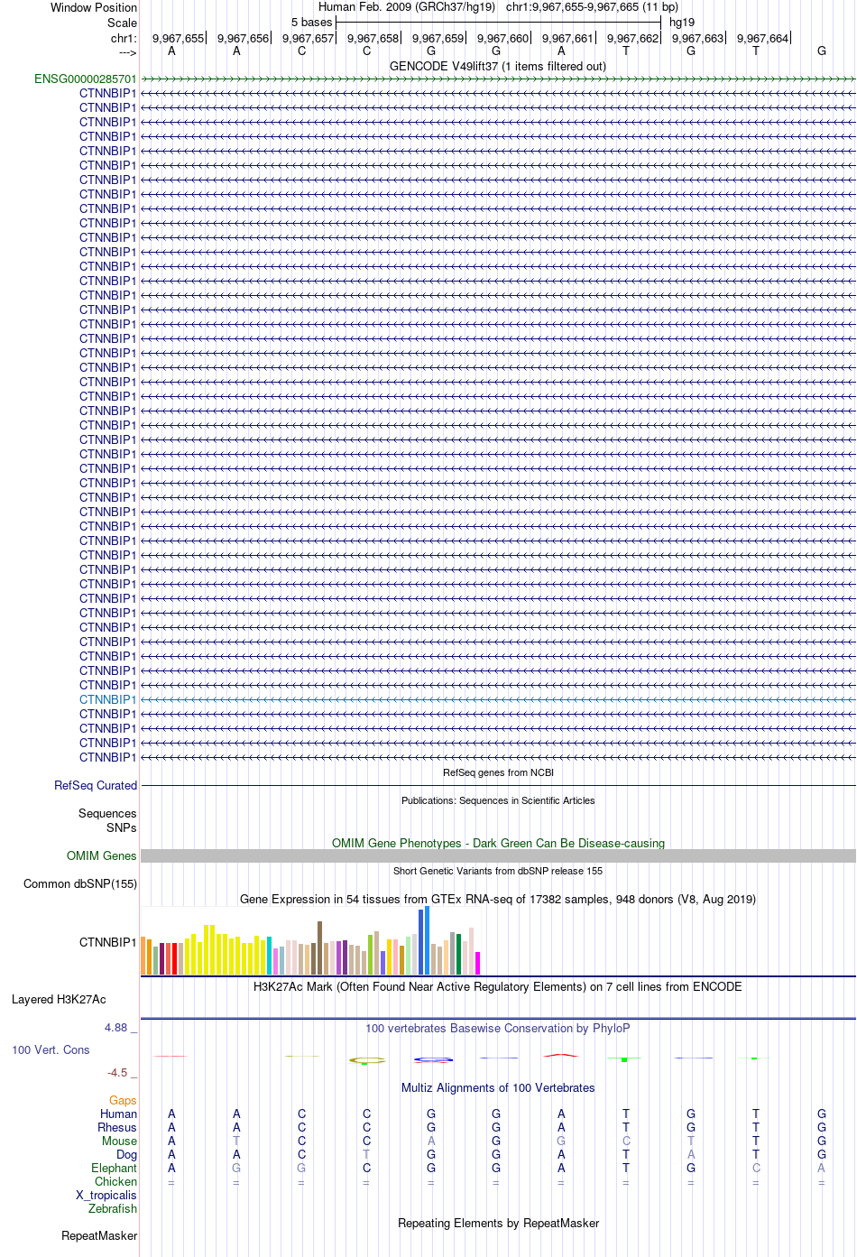Click the Zebrafish alignment row label
Viewport: 857px width, 1257px height.
113,1208
